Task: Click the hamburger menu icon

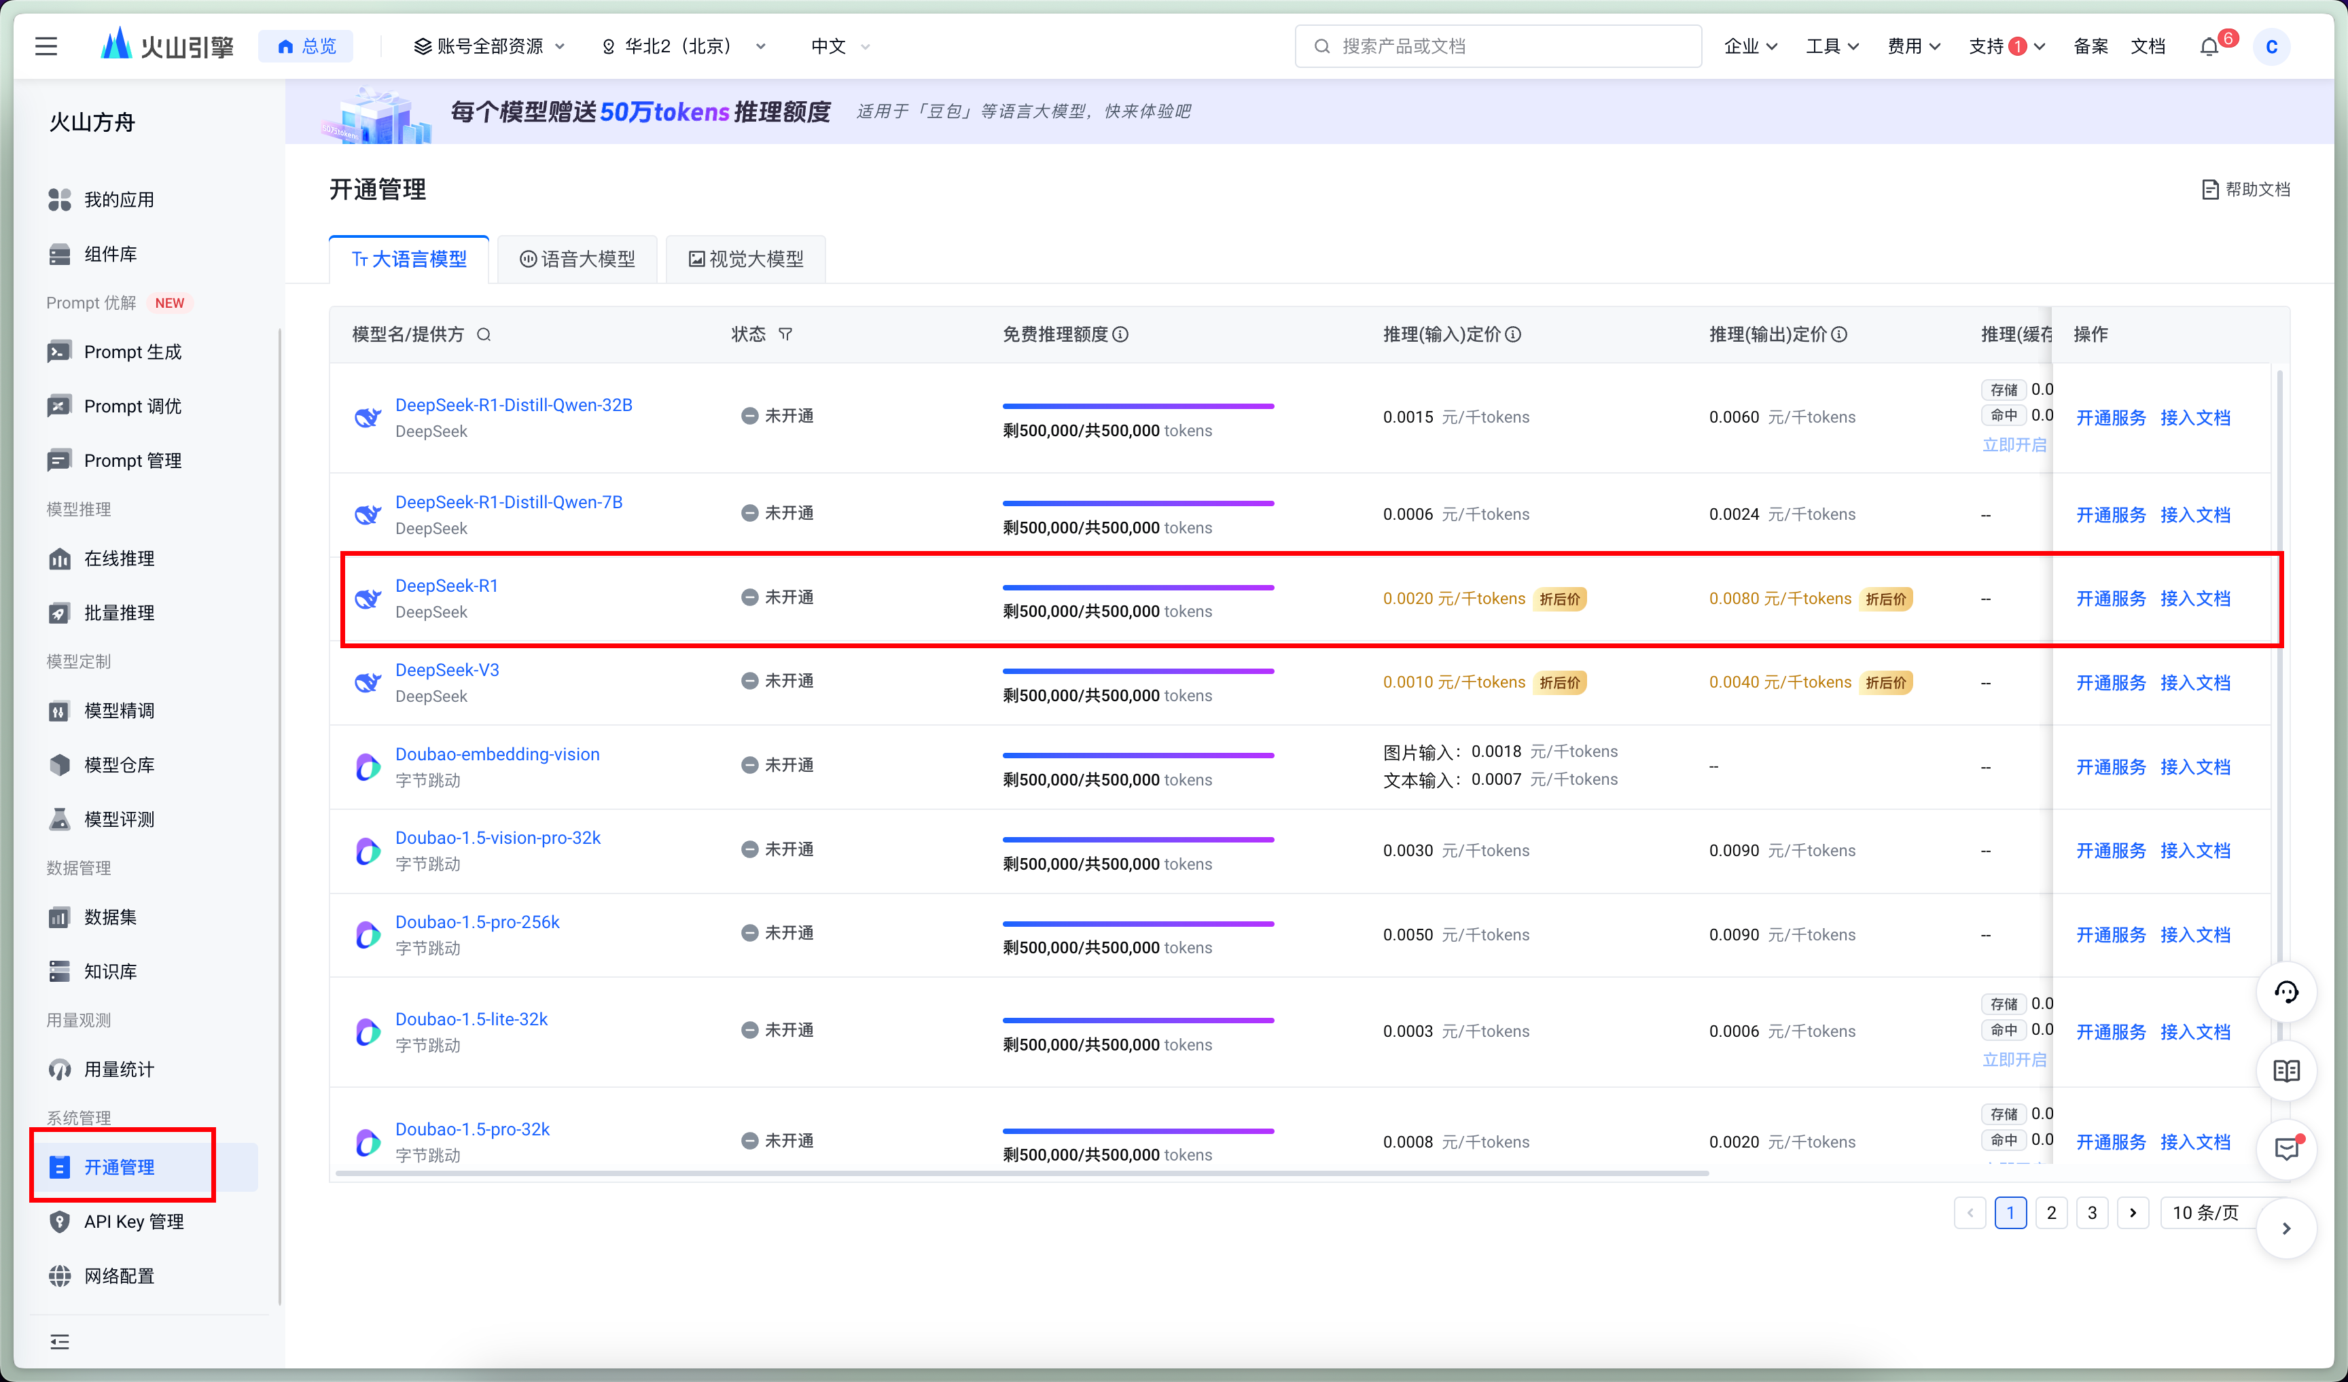Action: pyautogui.click(x=46, y=46)
